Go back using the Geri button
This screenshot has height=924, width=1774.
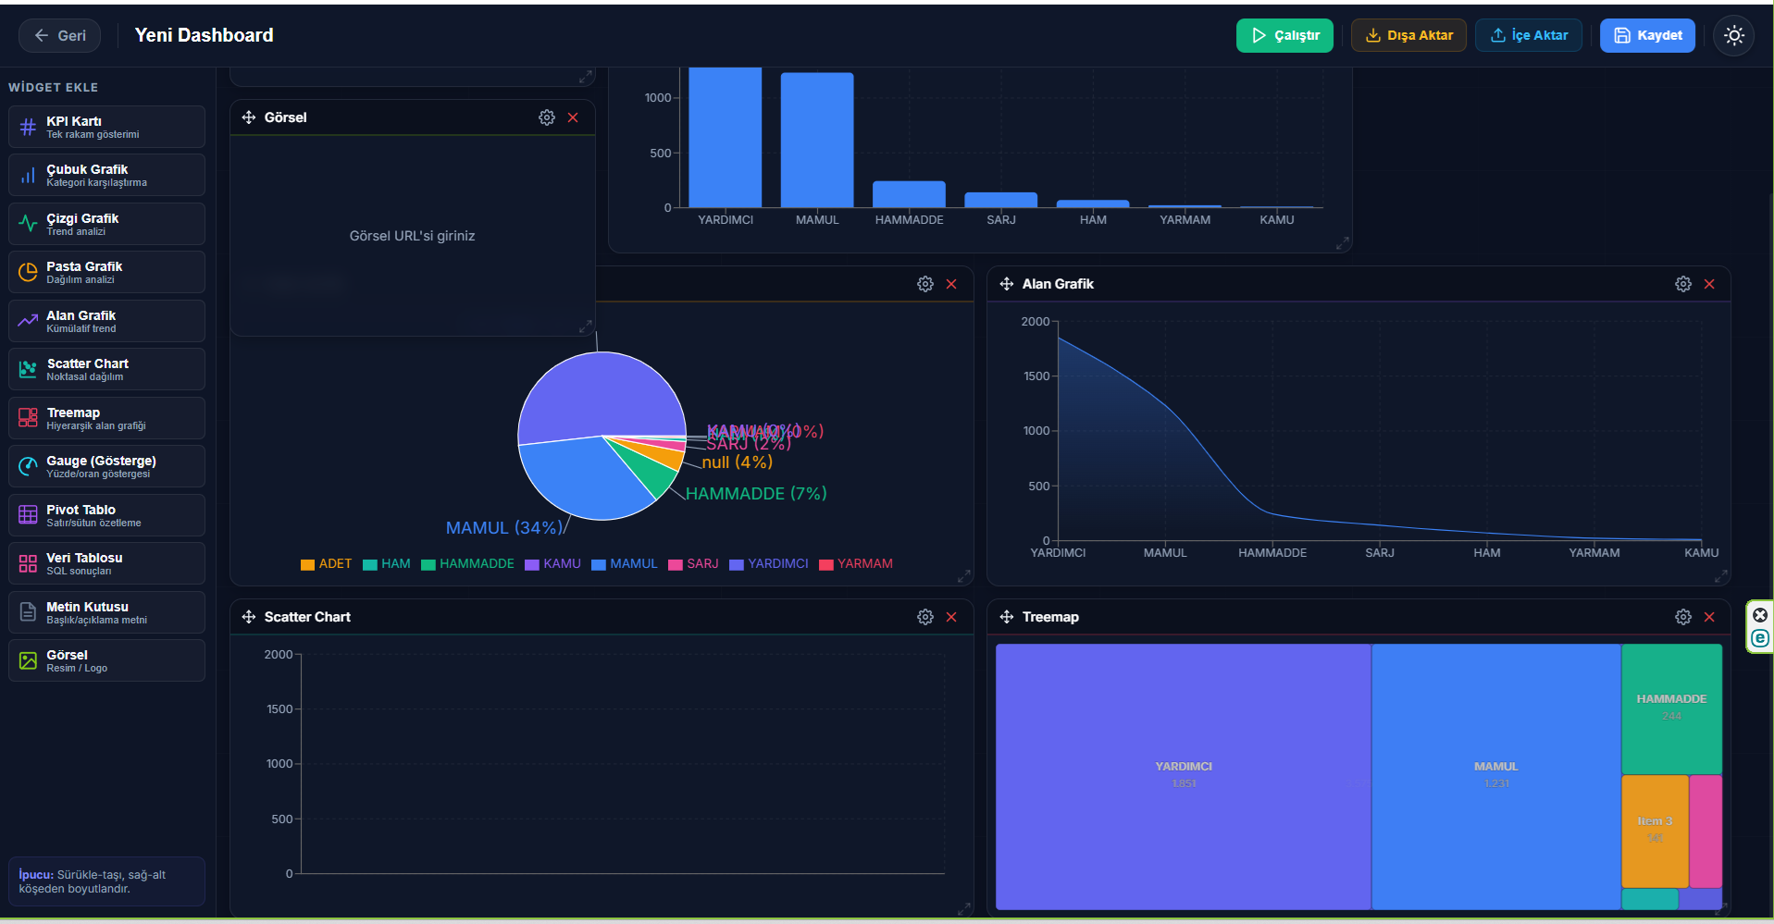tap(60, 35)
